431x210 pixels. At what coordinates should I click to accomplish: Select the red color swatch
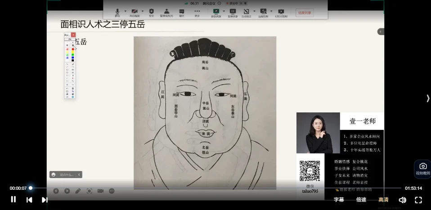pyautogui.click(x=72, y=49)
